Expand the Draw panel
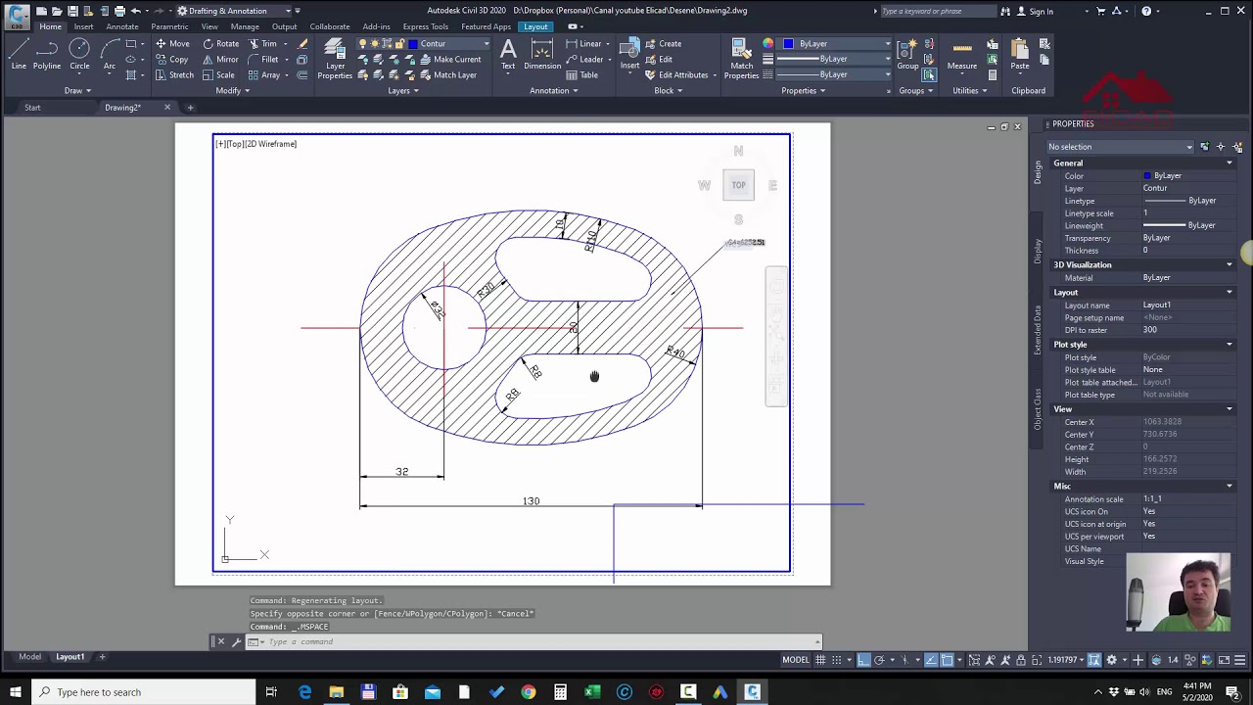Image resolution: width=1253 pixels, height=705 pixels. pos(77,90)
